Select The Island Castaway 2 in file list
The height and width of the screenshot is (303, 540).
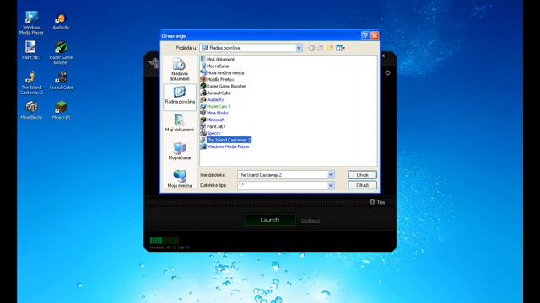[x=226, y=140]
